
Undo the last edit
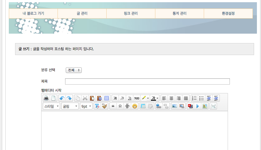62,98
